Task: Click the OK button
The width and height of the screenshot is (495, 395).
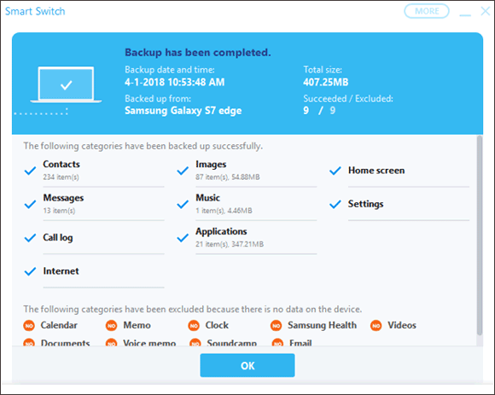Action: (247, 365)
